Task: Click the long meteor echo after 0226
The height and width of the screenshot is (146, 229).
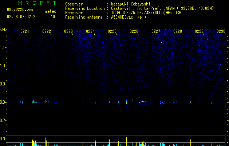Action: (143, 101)
